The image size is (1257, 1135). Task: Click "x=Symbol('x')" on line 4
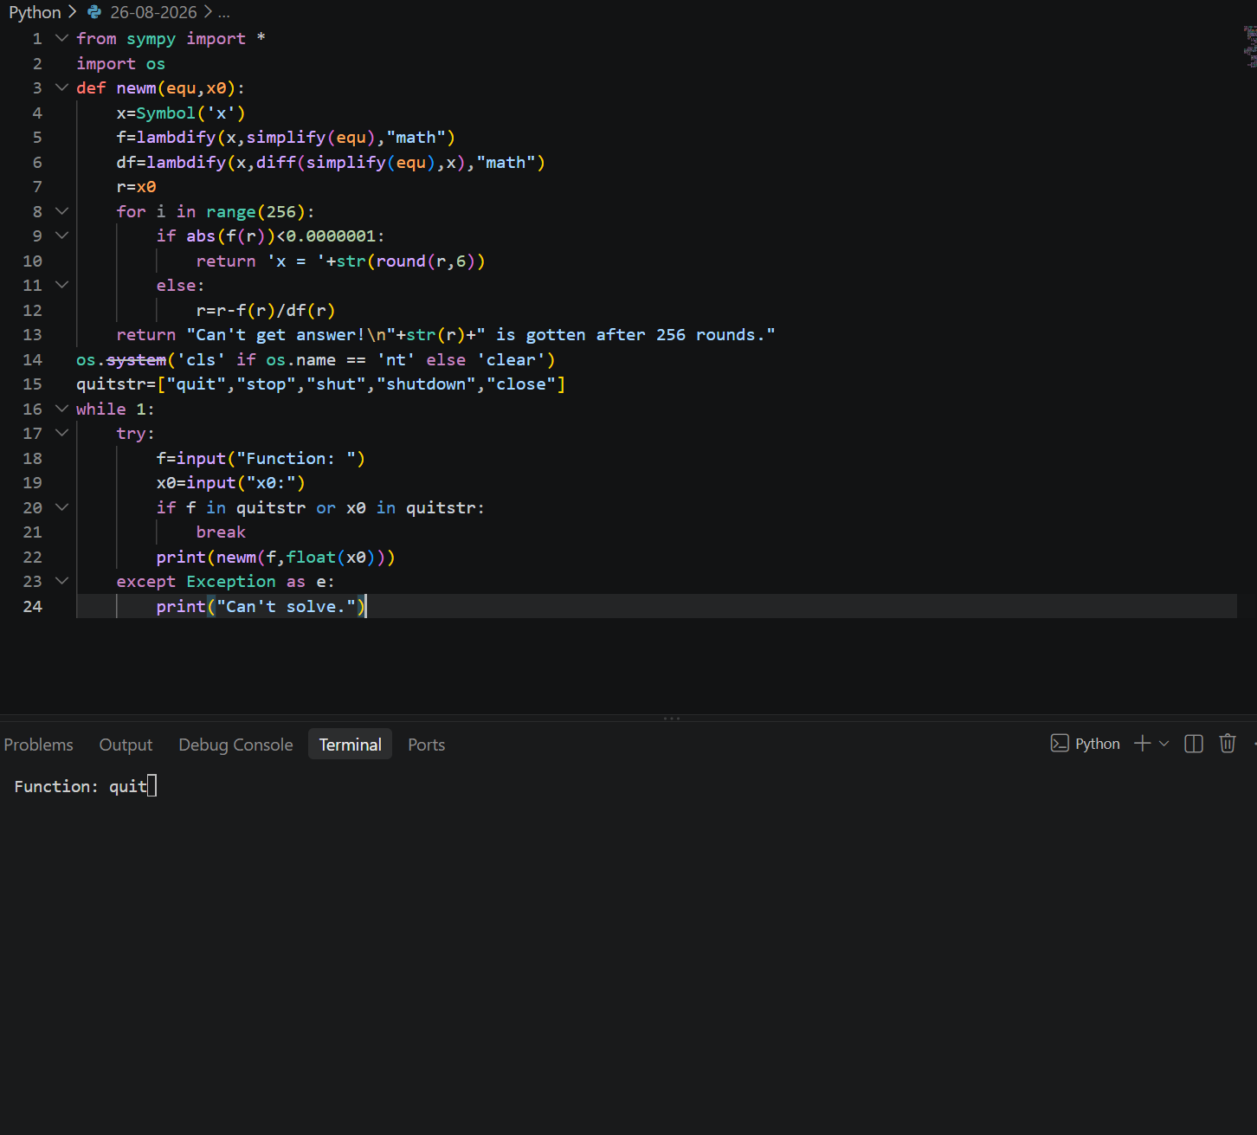click(x=181, y=113)
